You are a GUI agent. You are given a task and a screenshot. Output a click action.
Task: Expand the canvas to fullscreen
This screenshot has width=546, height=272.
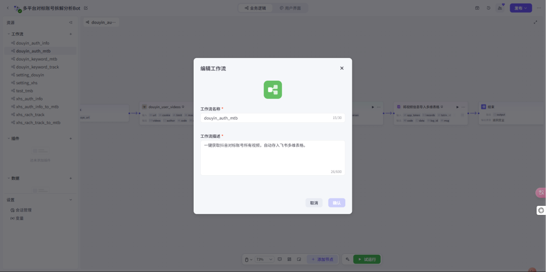(x=535, y=22)
